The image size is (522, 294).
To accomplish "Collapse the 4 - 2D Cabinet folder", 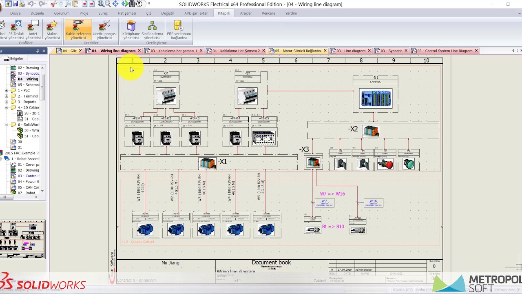I will (x=7, y=108).
